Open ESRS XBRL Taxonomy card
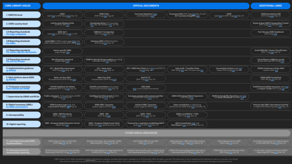The width and height of the screenshot is (292, 164). tap(104, 106)
